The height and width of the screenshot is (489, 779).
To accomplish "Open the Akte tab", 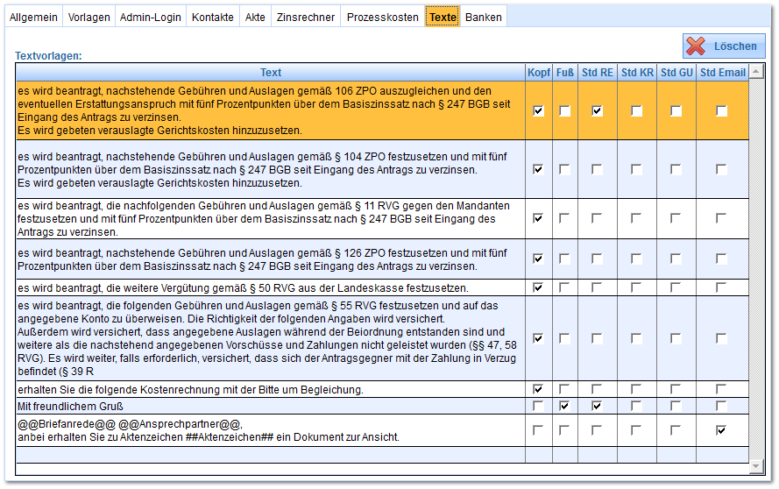I will coord(255,17).
